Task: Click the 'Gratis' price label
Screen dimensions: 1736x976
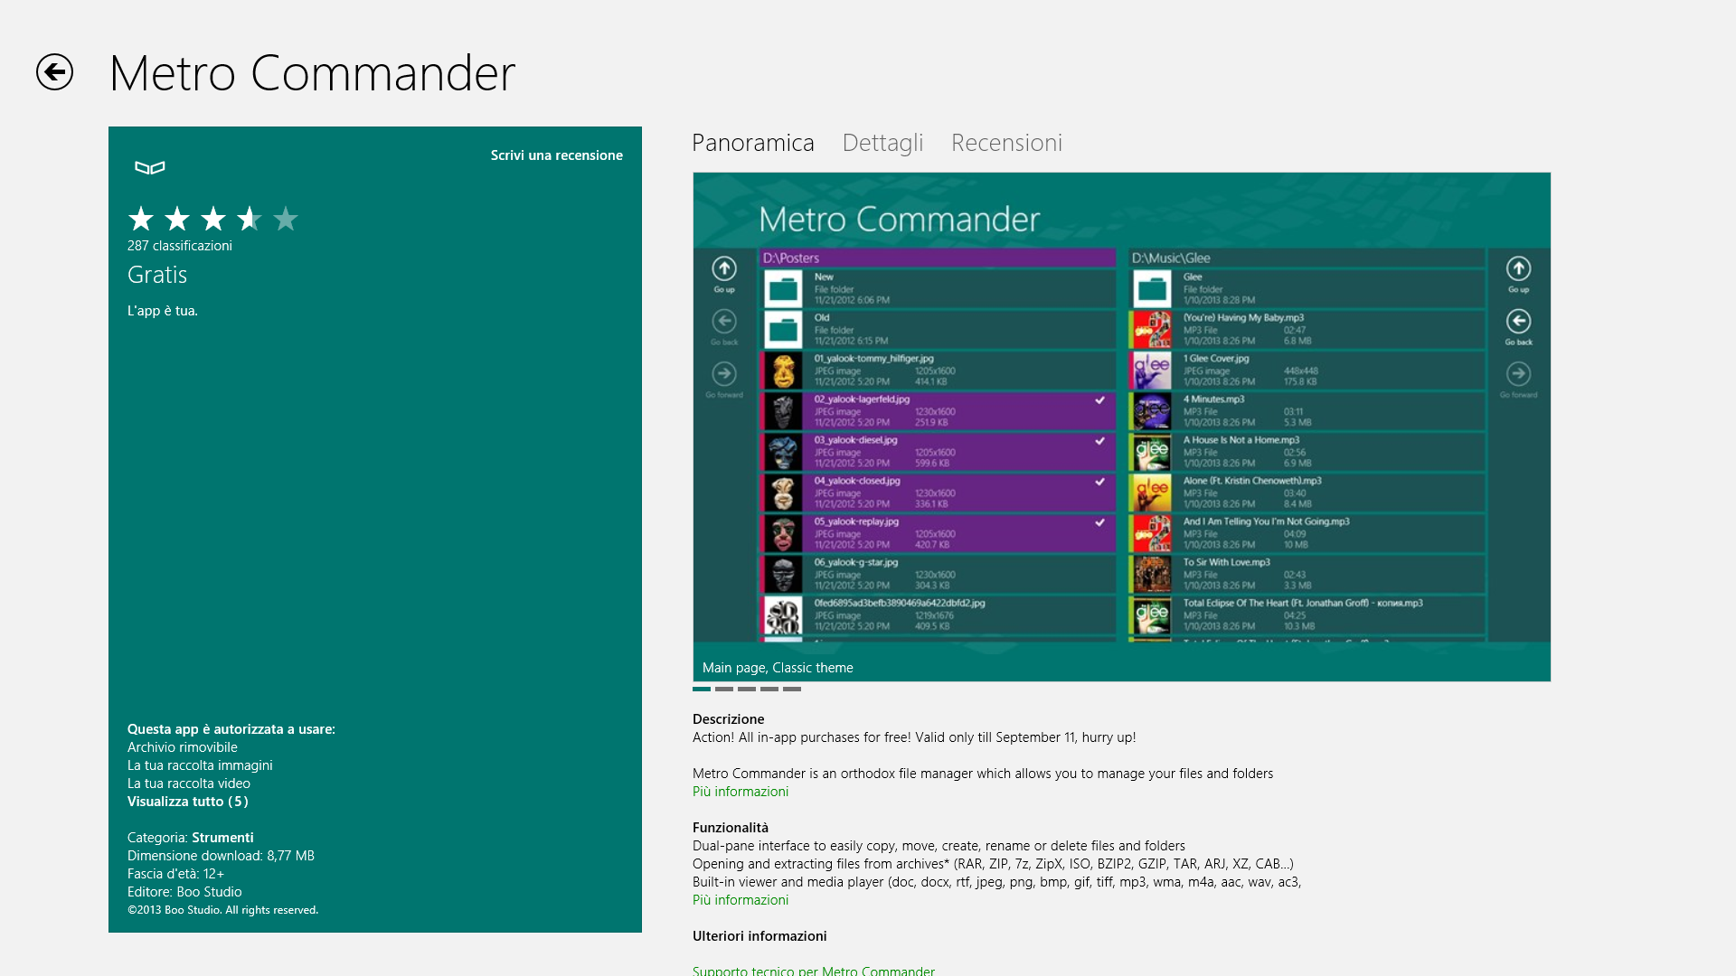Action: click(157, 275)
